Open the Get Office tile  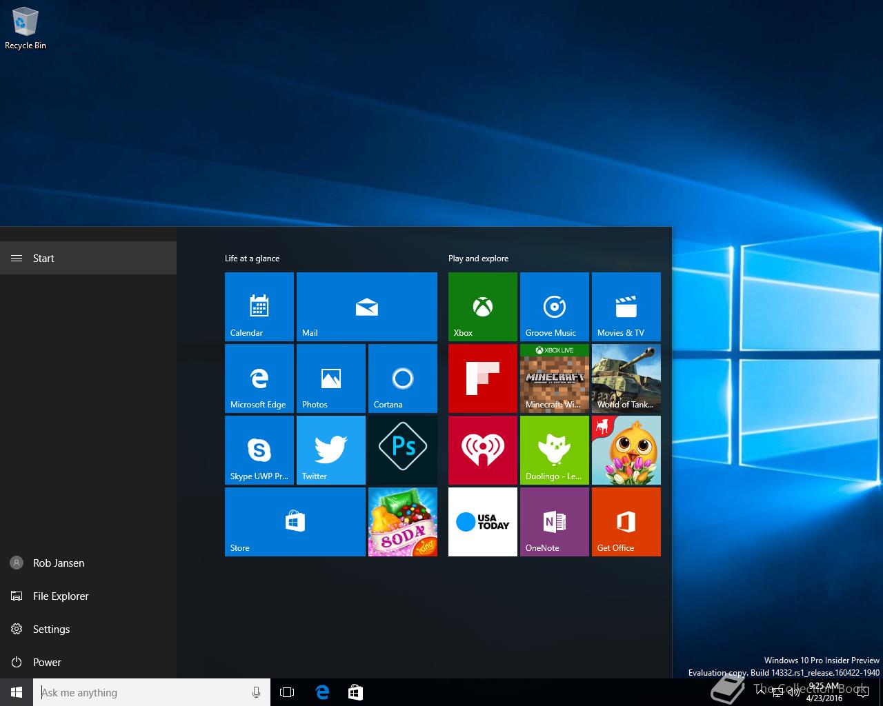626,522
